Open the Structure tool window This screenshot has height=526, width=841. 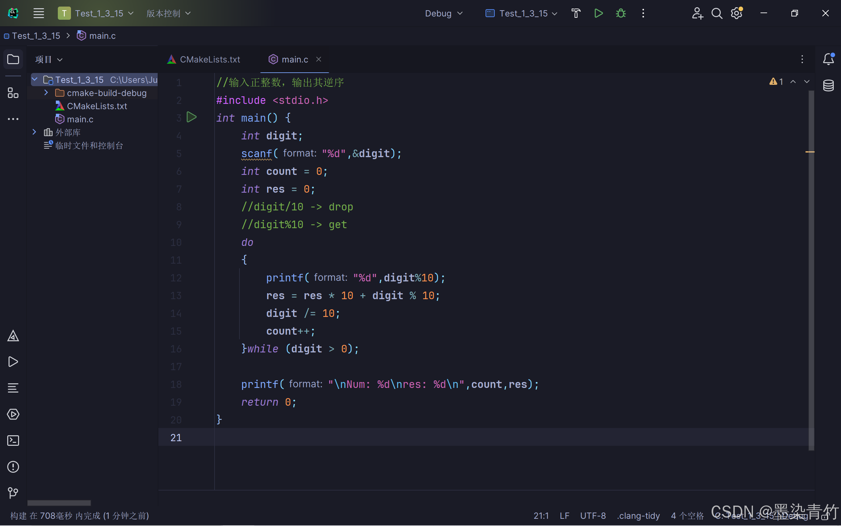tap(13, 93)
